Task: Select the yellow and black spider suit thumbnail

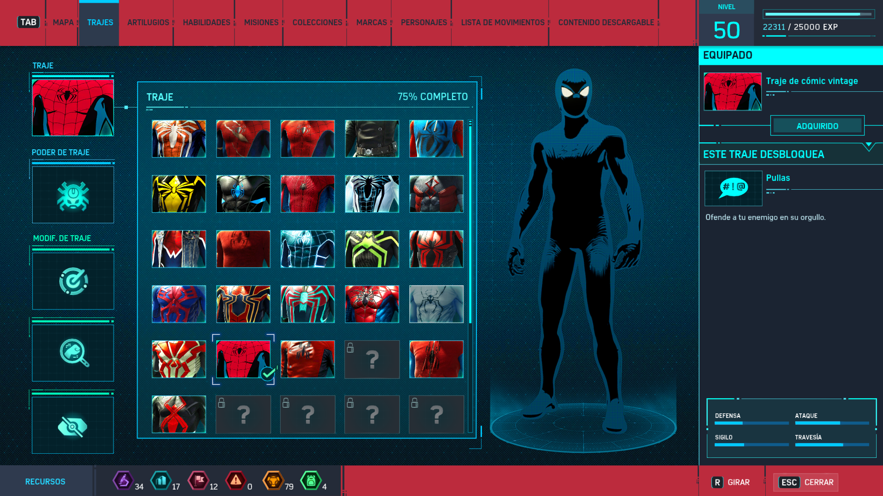Action: click(179, 194)
